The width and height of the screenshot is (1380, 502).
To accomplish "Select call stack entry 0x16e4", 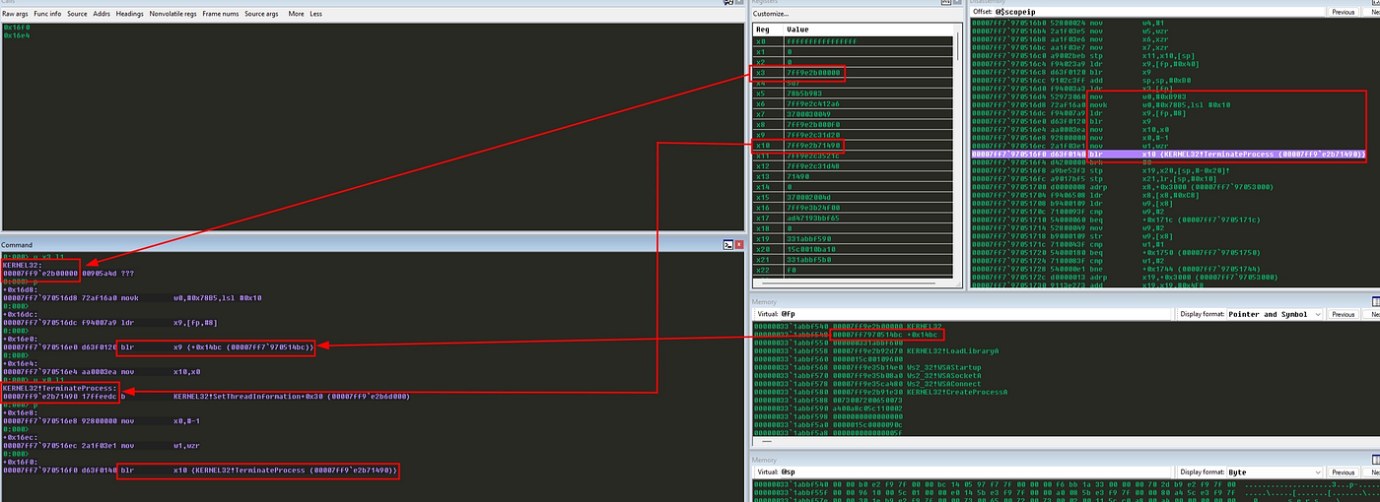I will [15, 34].
